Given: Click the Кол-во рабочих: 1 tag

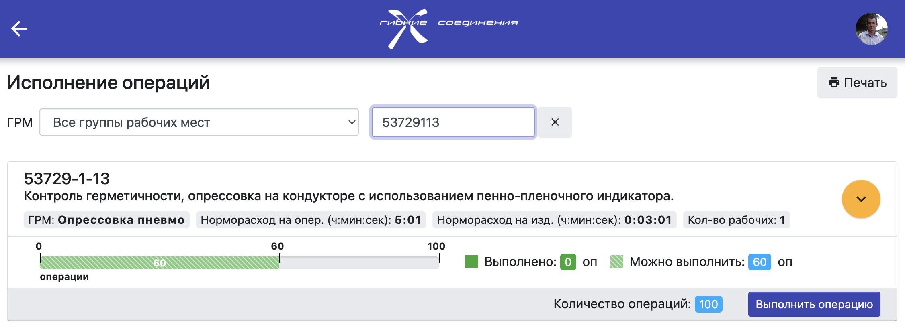Looking at the screenshot, I should pos(736,220).
